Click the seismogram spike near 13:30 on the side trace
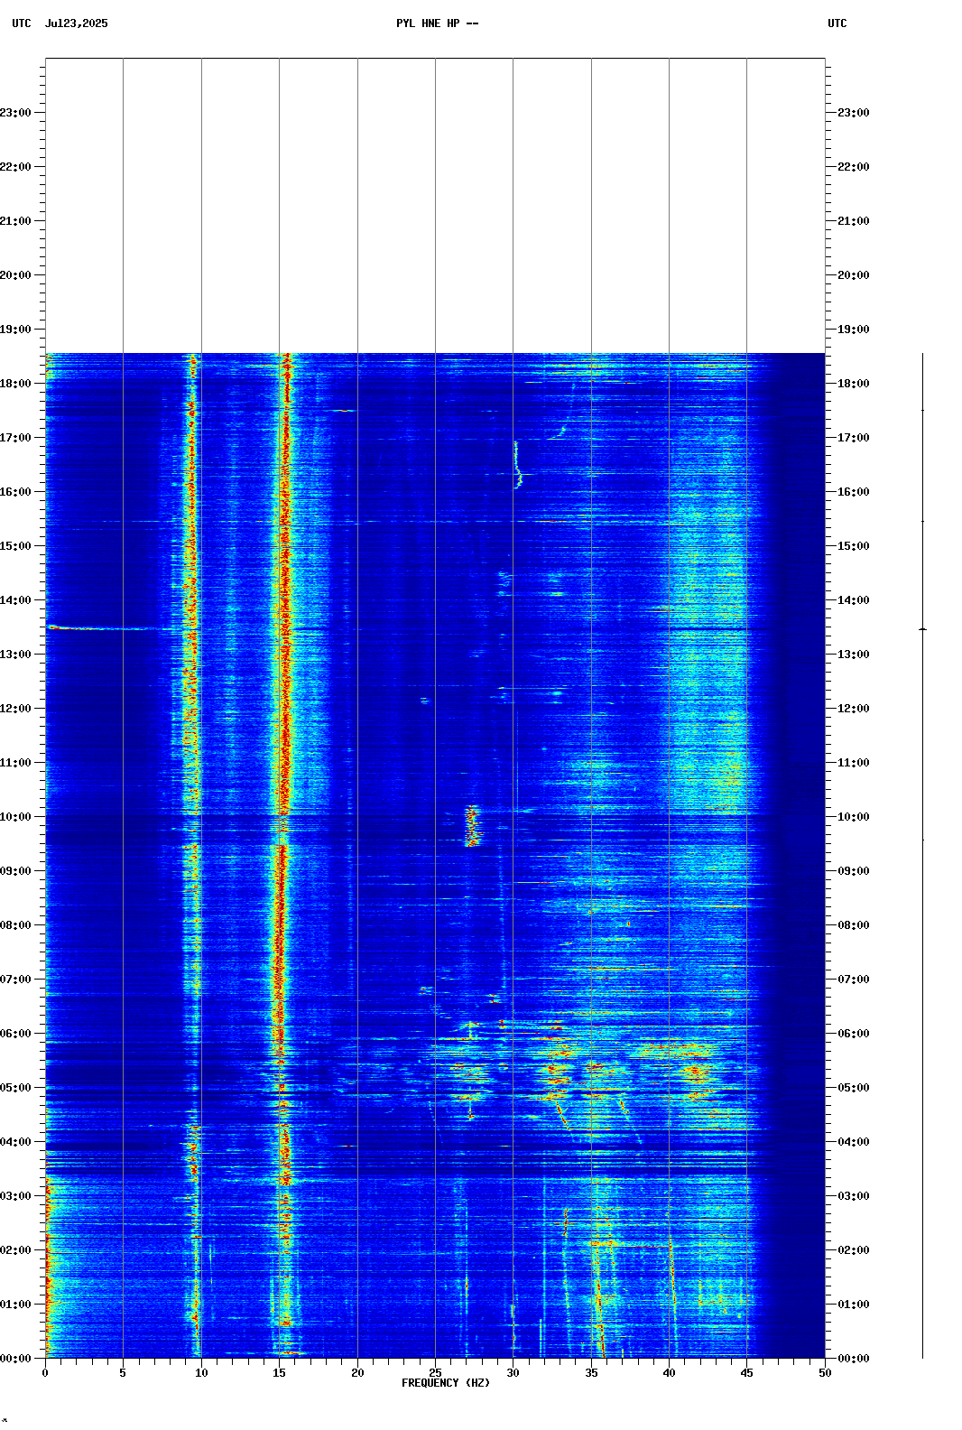Screen dimensions: 962x1430 click(x=923, y=629)
